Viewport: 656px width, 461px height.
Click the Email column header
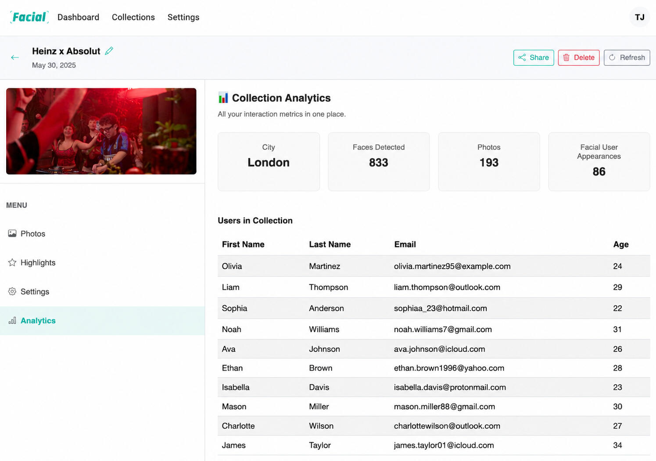coord(405,245)
